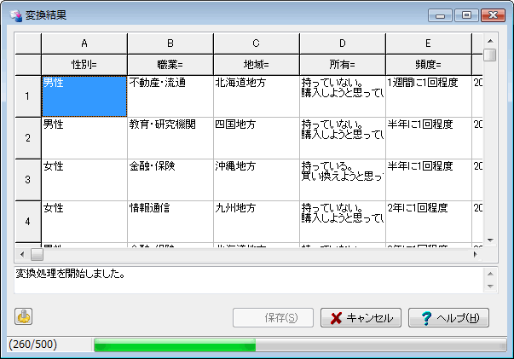Click the yellow icon button at bottom left

(23, 317)
